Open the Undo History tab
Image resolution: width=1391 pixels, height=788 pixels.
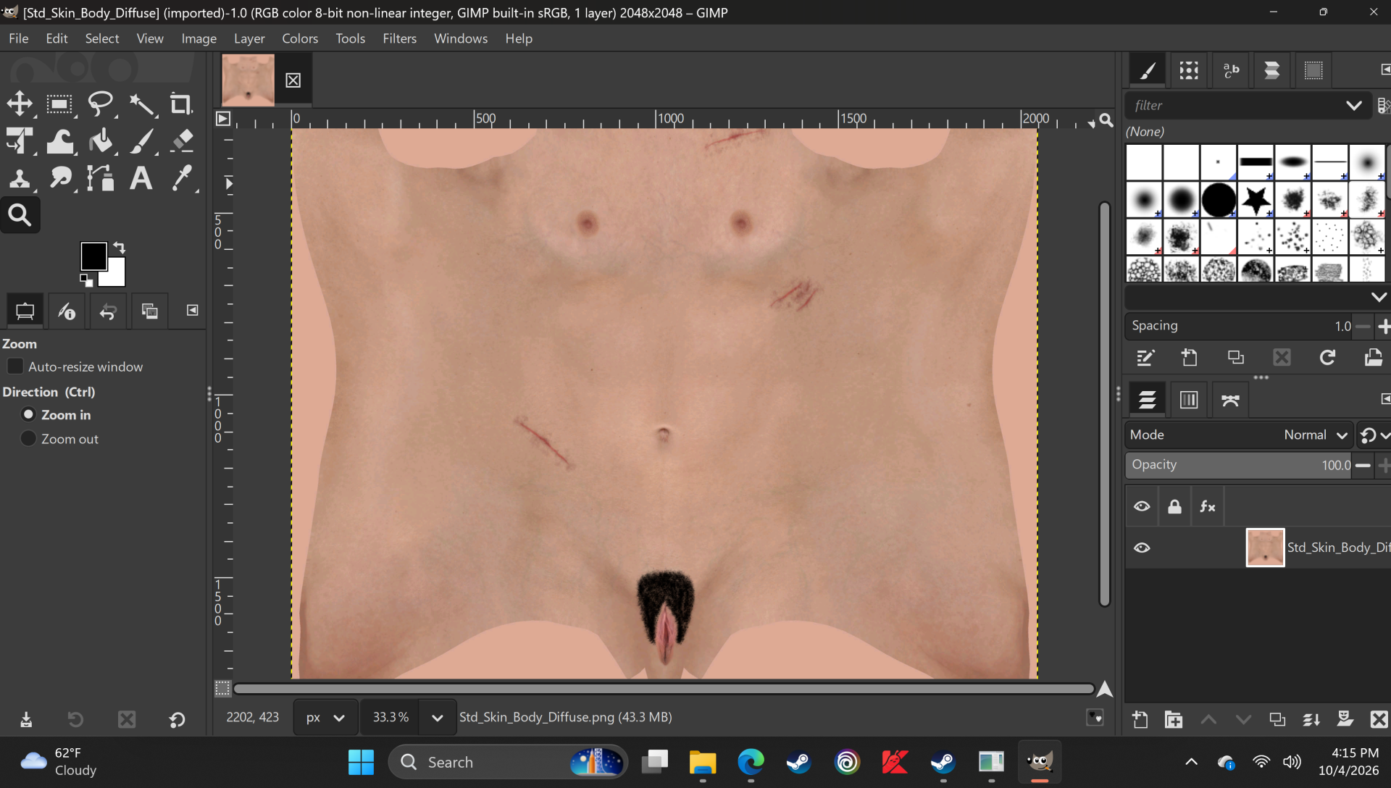[x=108, y=311]
